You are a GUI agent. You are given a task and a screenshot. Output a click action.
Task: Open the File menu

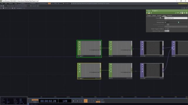click(2, 3)
